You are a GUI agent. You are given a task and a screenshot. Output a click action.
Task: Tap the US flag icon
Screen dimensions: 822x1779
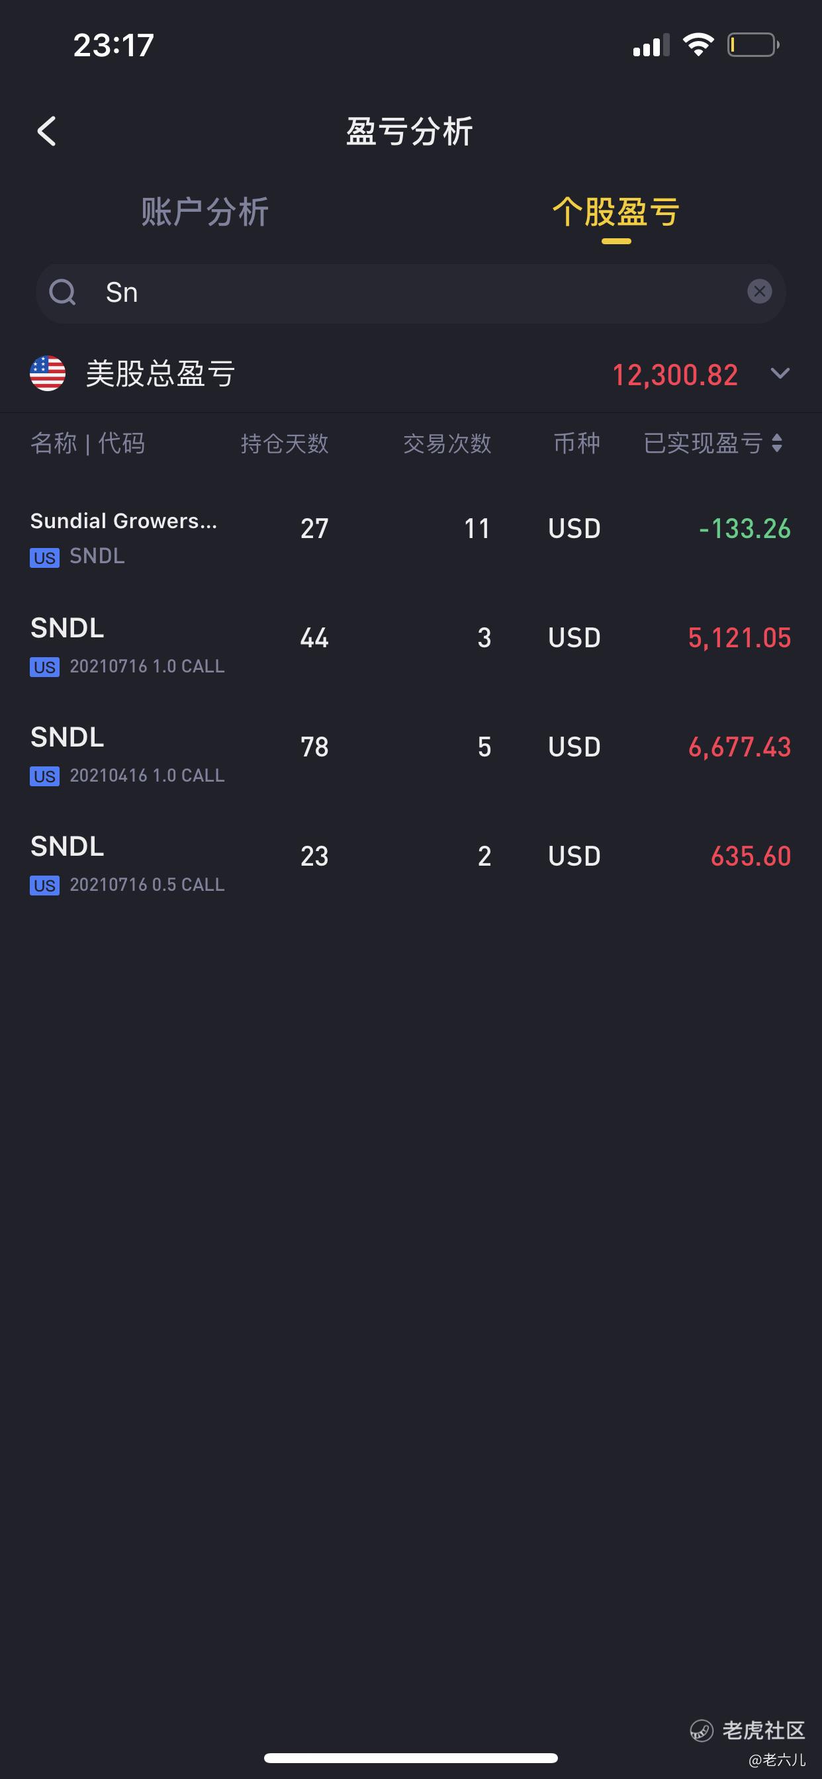click(48, 374)
